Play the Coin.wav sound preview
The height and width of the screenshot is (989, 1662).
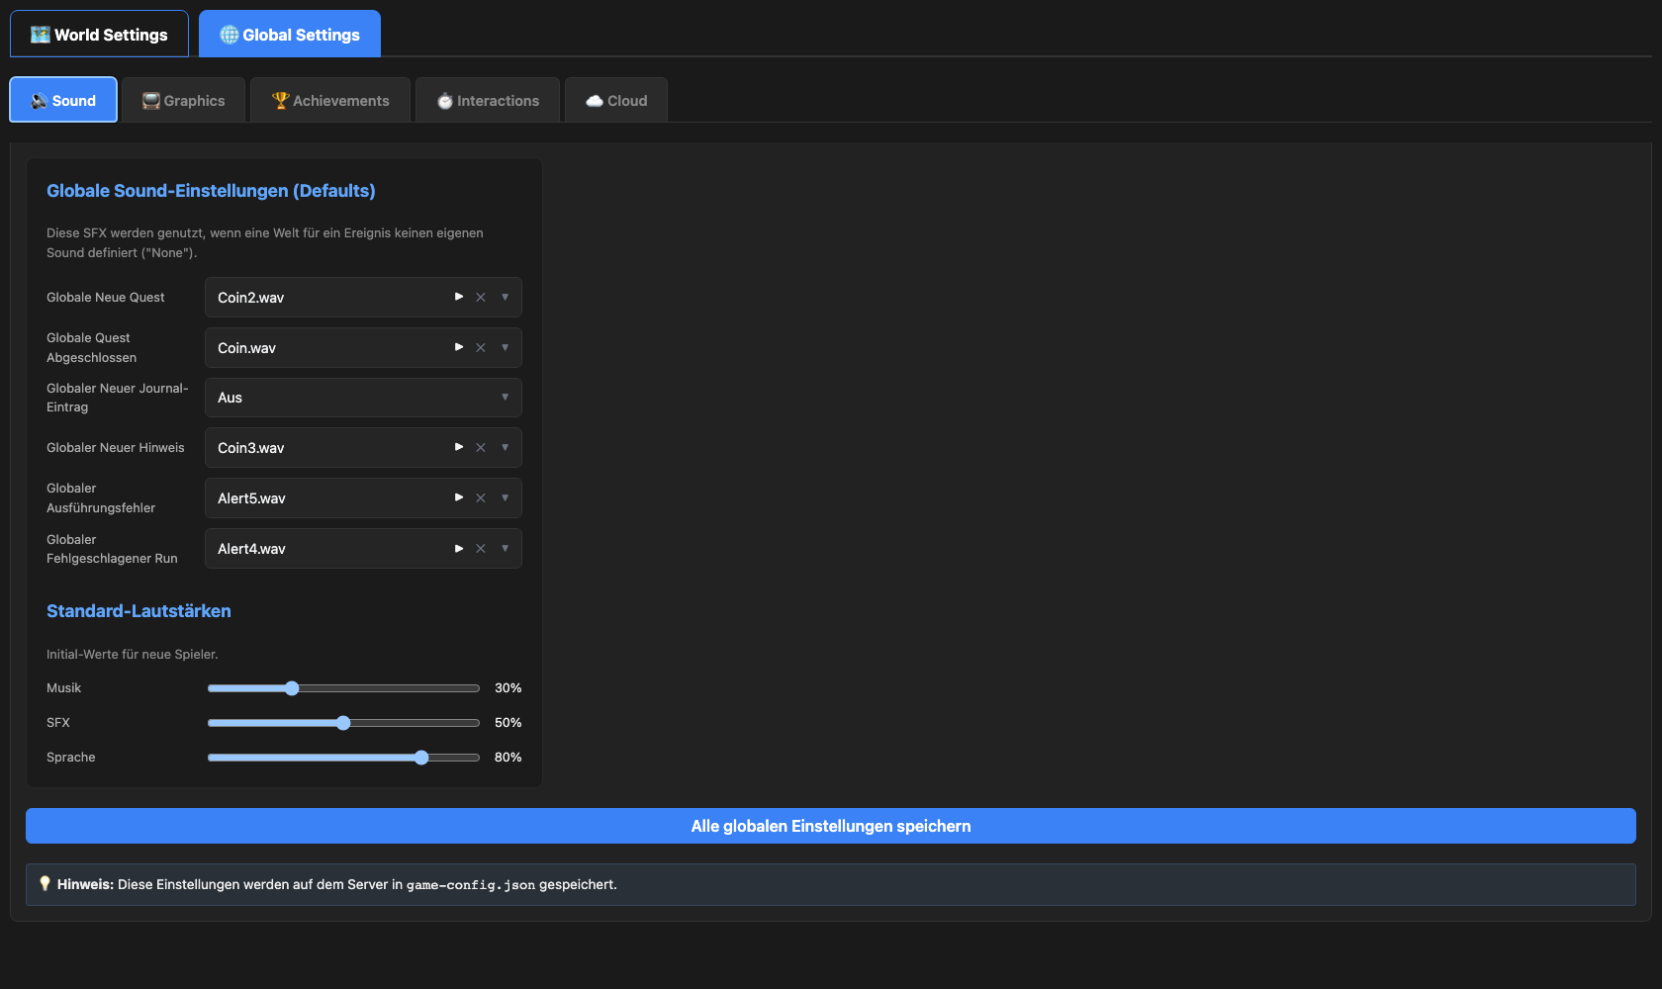[x=459, y=347]
